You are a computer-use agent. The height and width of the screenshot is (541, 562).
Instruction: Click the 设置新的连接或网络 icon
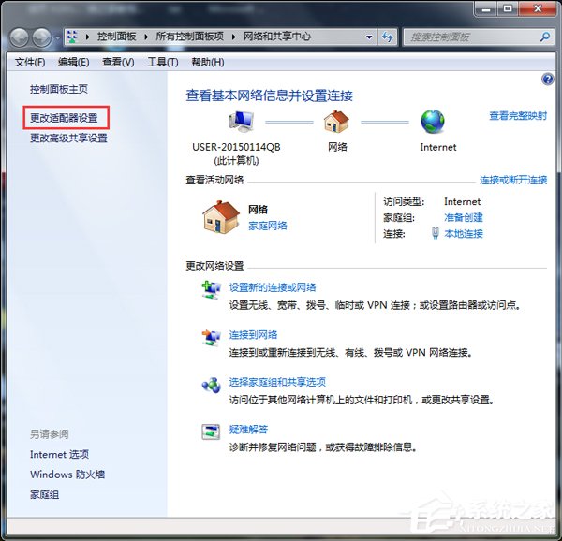211,290
